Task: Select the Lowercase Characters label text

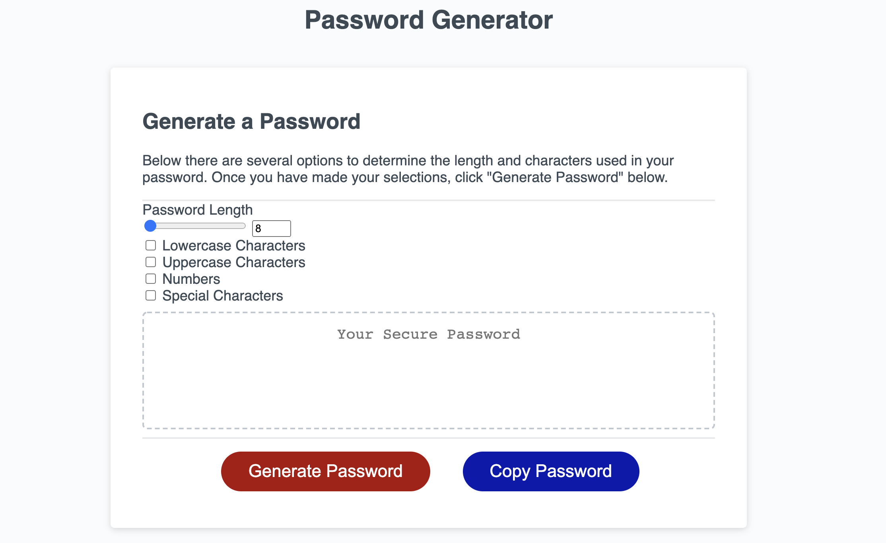Action: tap(233, 245)
